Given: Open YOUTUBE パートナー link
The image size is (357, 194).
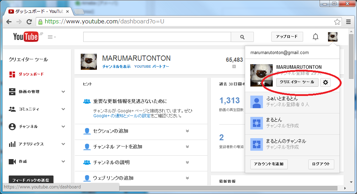Looking at the screenshot, I should coord(152,67).
